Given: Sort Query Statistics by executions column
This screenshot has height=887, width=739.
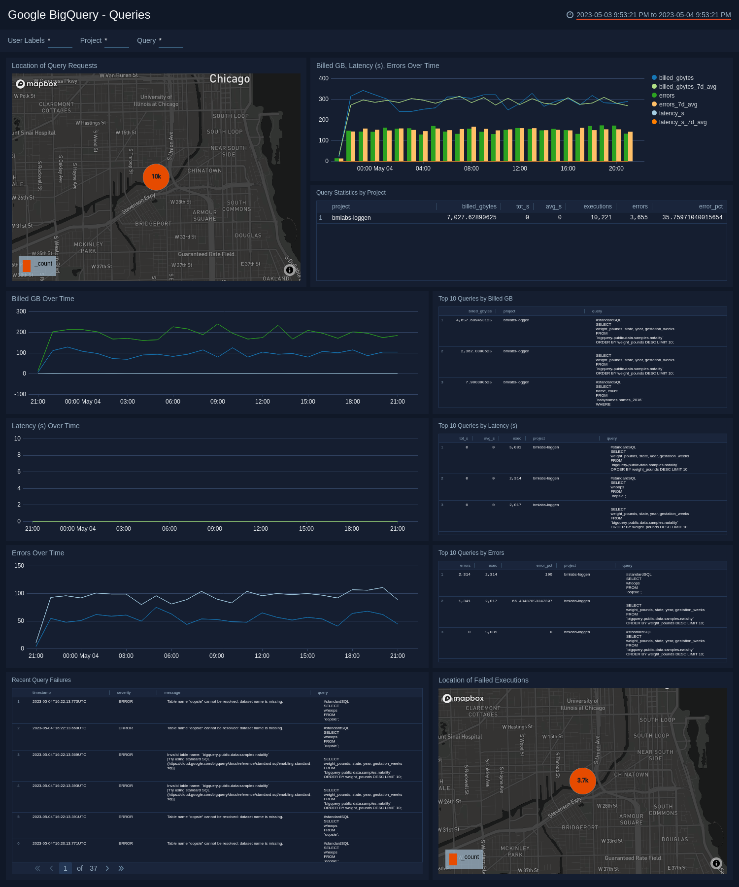Looking at the screenshot, I should coord(598,206).
